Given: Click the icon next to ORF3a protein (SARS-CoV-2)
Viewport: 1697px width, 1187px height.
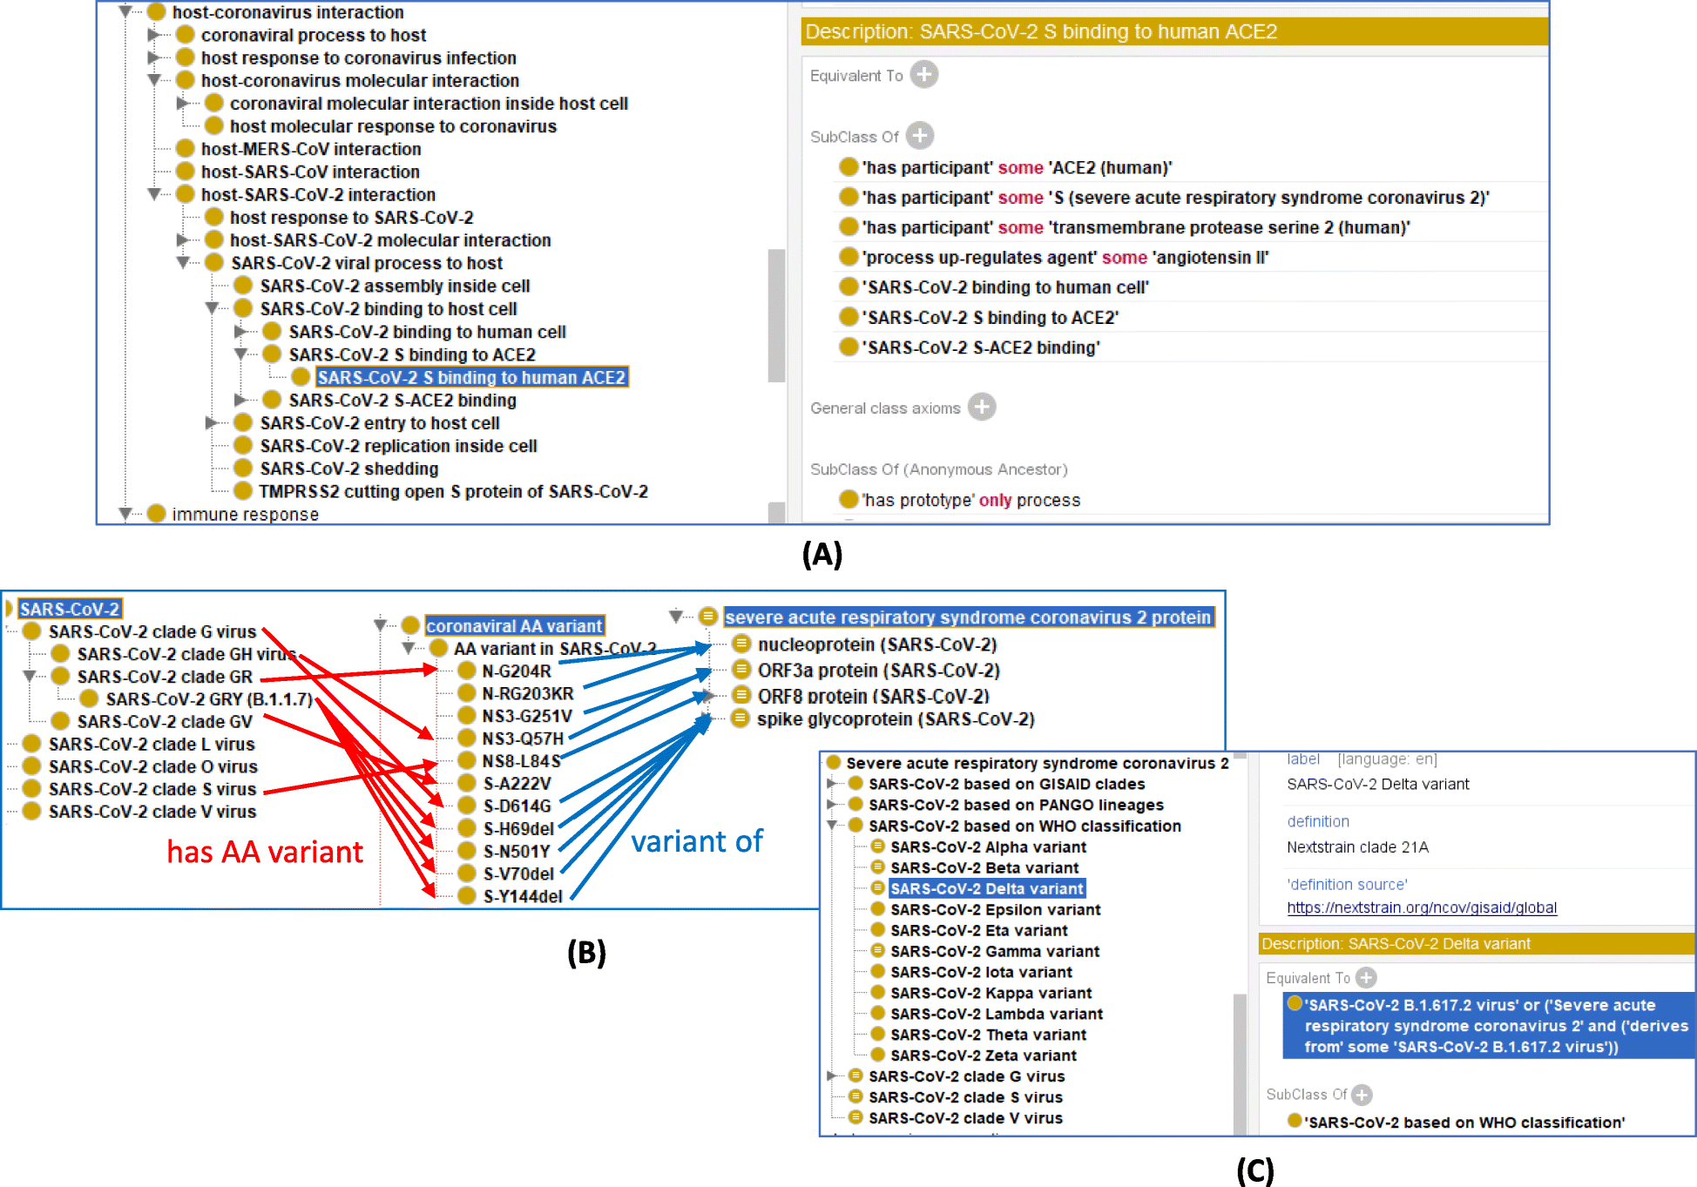Looking at the screenshot, I should tap(741, 670).
